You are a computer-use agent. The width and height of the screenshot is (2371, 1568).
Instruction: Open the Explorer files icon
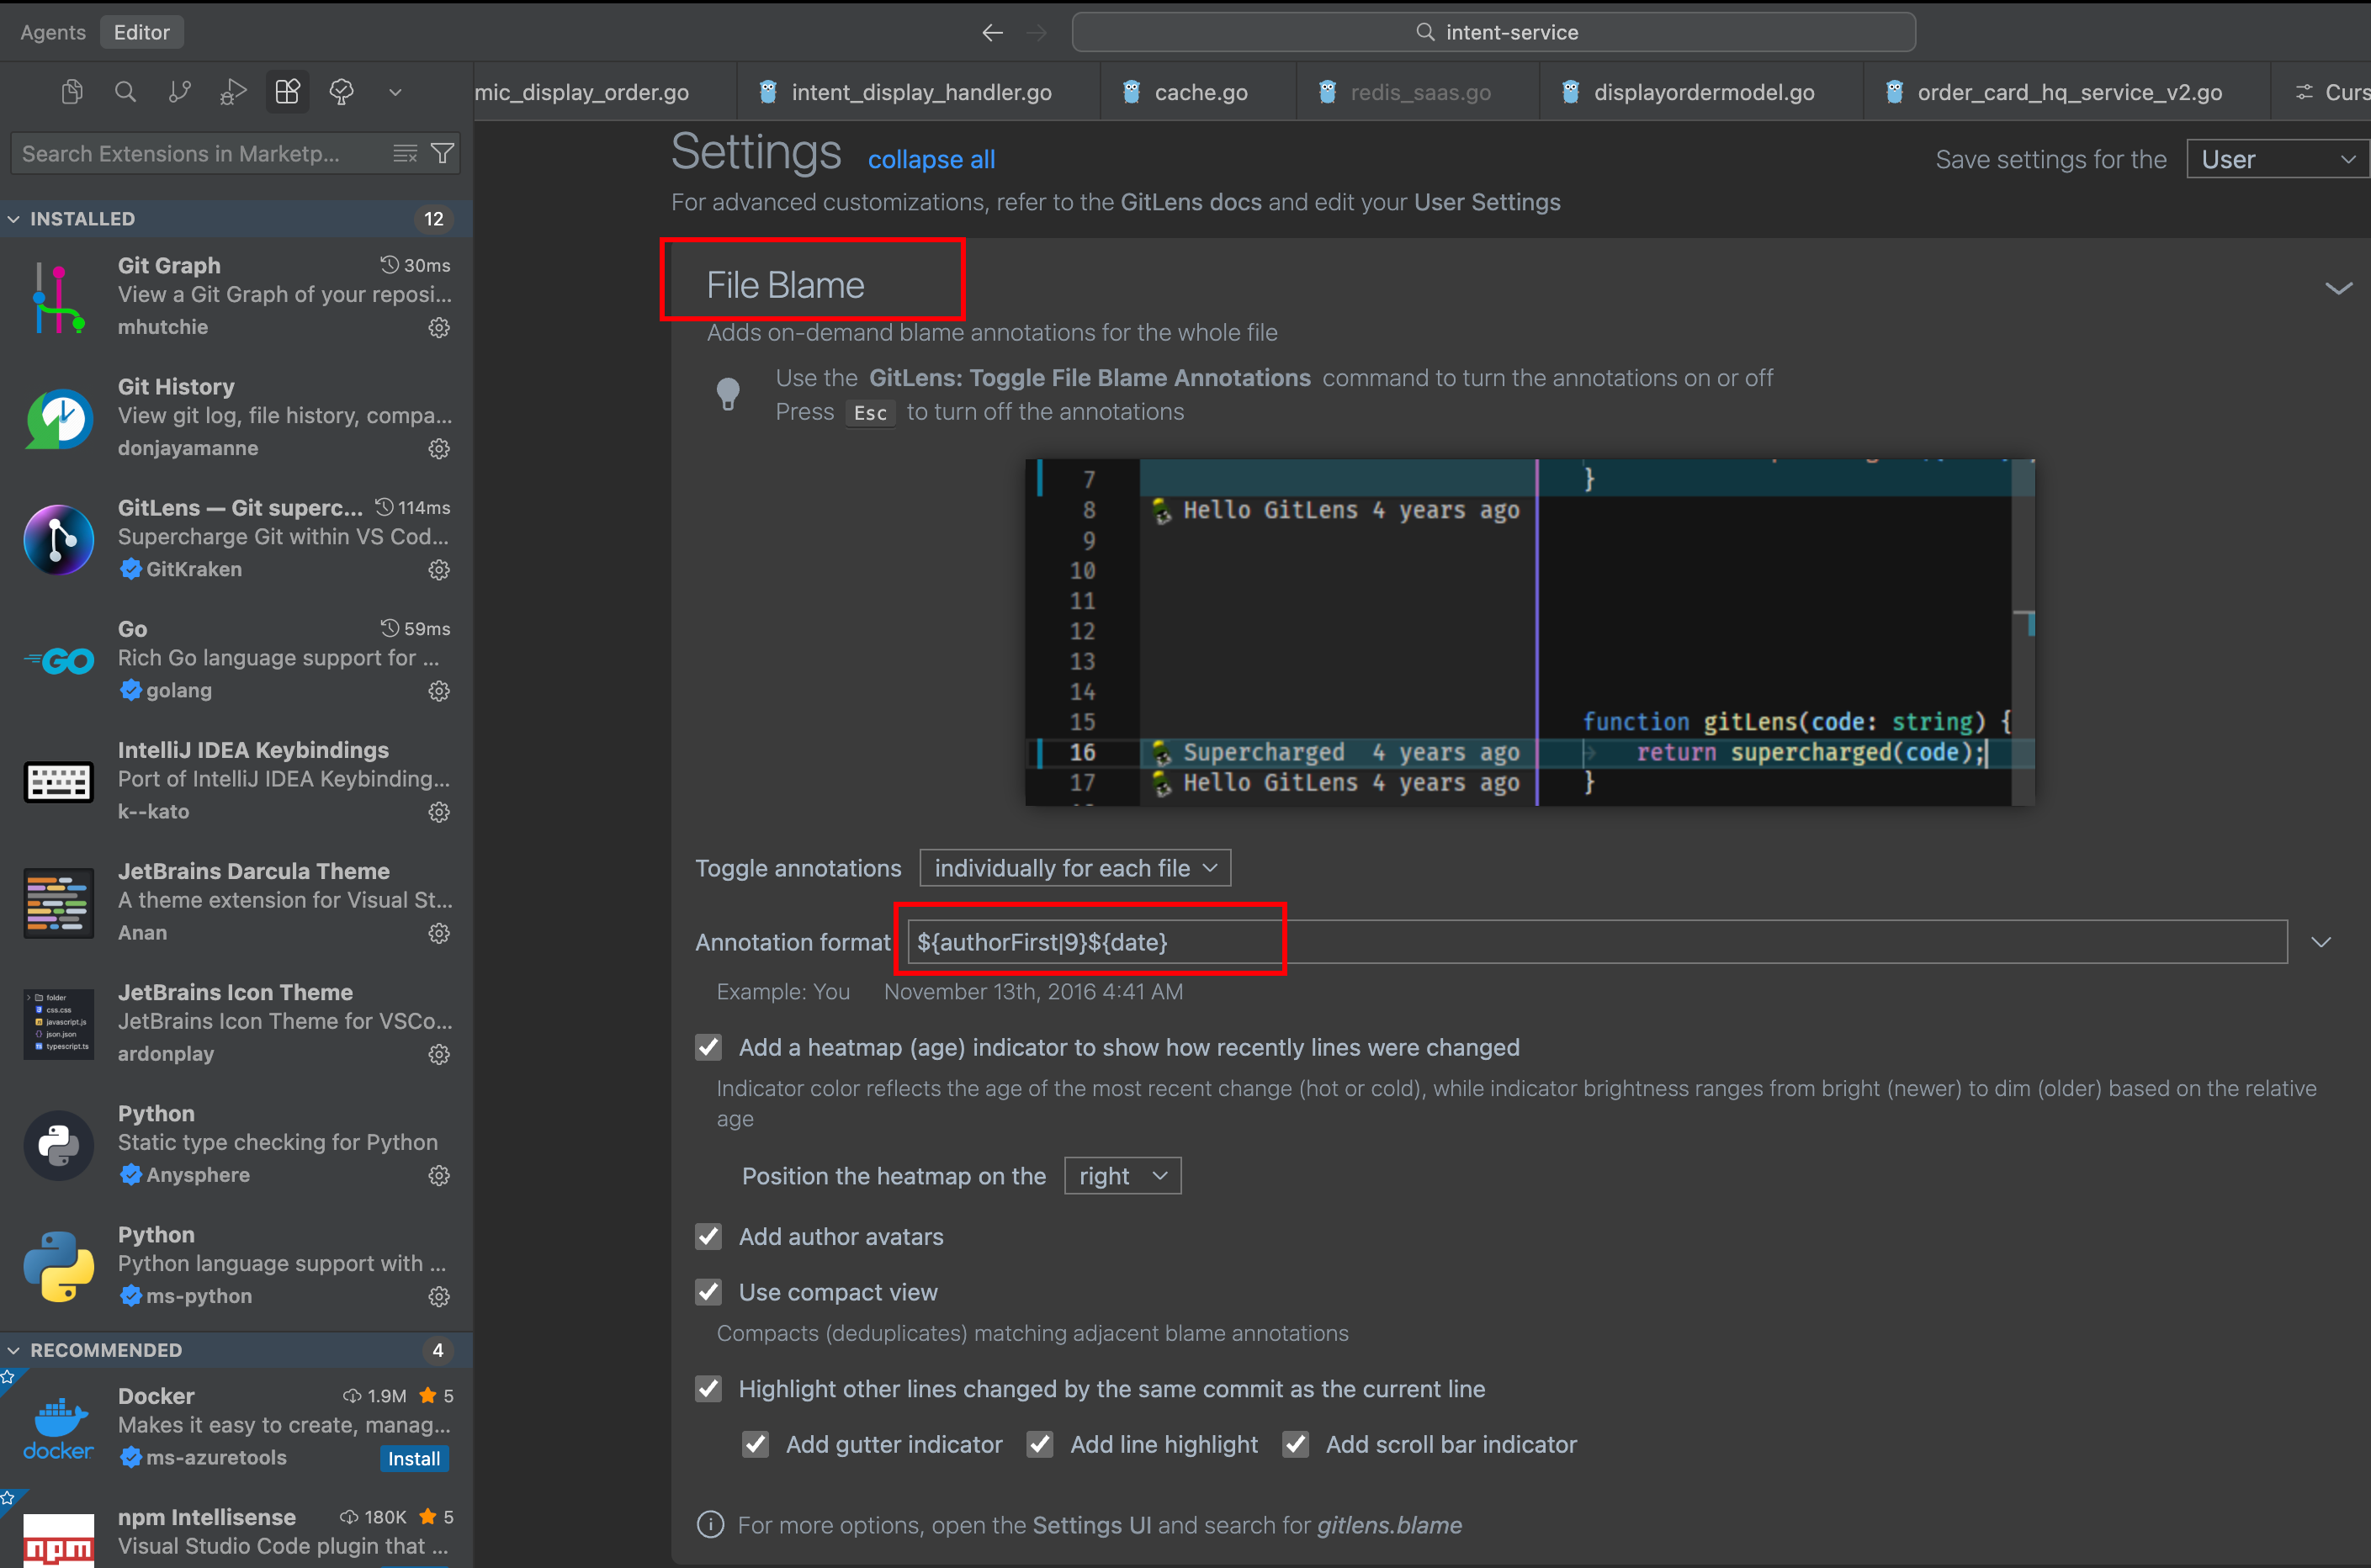pos(71,92)
